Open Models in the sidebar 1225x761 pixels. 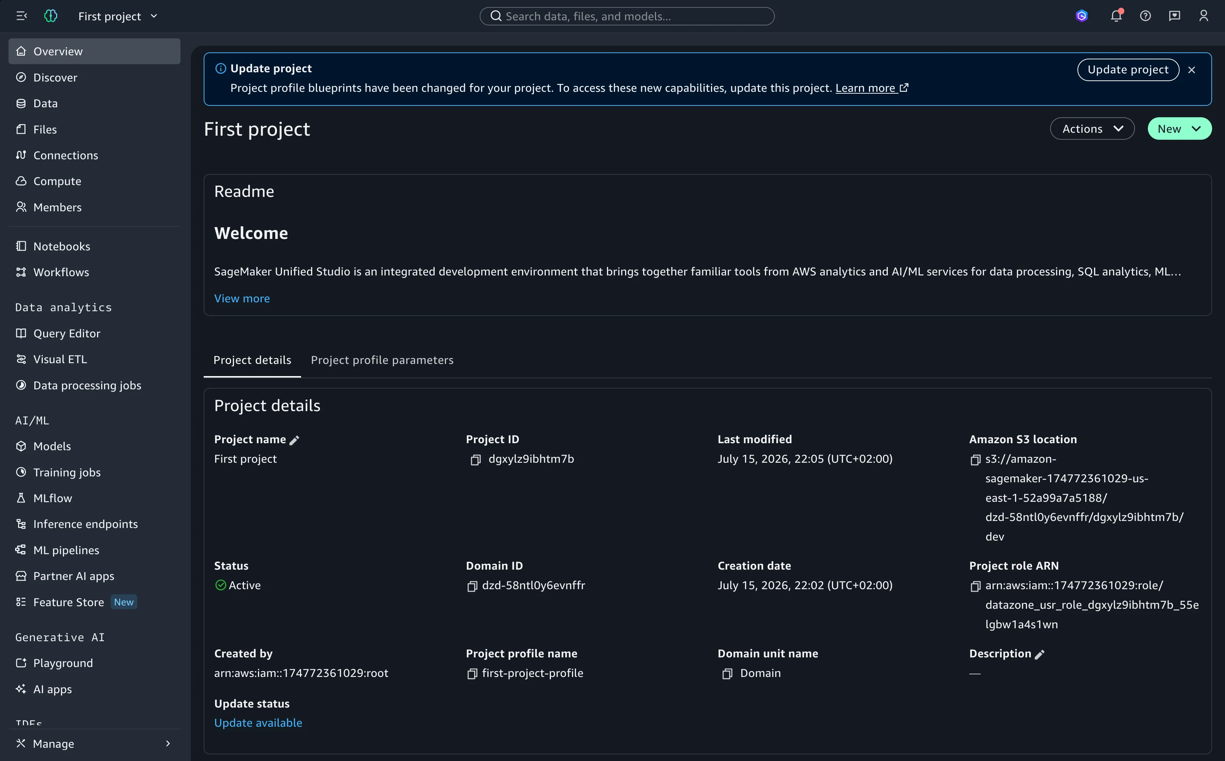(94, 446)
